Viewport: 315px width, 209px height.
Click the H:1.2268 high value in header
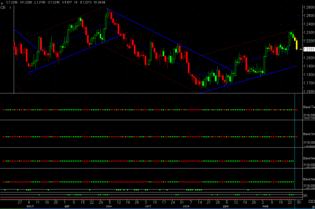[26, 3]
